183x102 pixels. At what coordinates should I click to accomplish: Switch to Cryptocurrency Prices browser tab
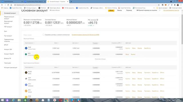click(x=35, y=2)
